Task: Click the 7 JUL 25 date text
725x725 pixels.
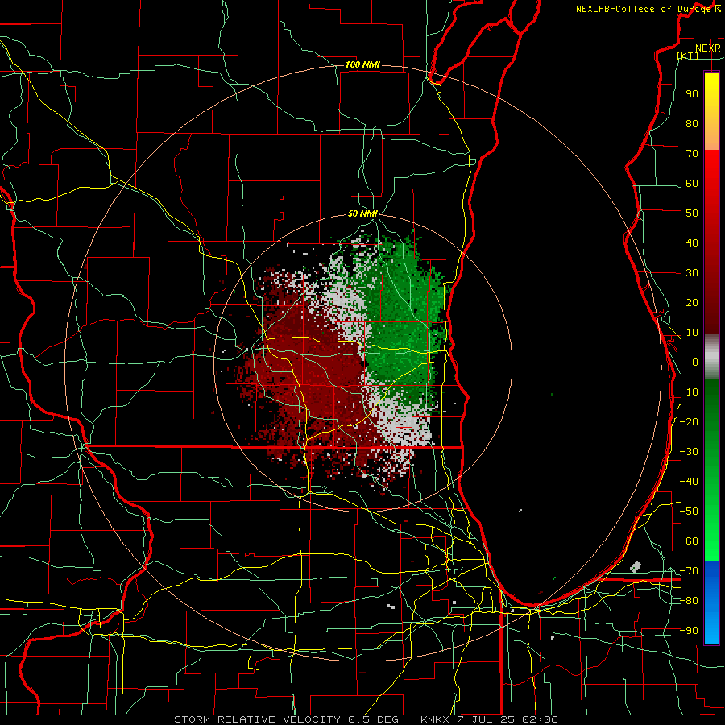Action: coord(487,719)
